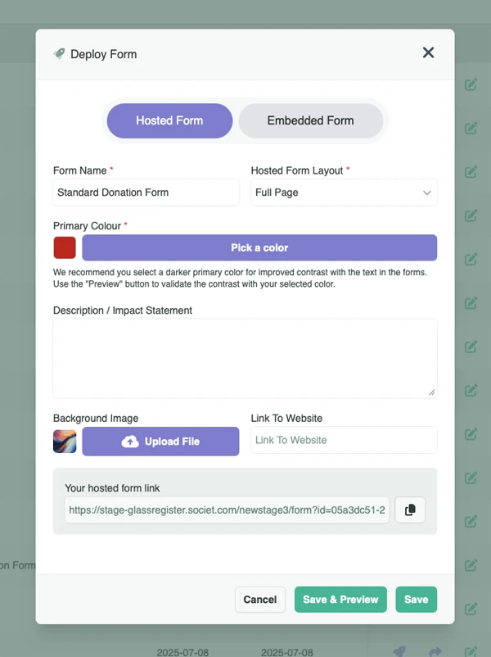Image resolution: width=491 pixels, height=657 pixels.
Task: Focus the Link To Website input
Action: pos(344,440)
